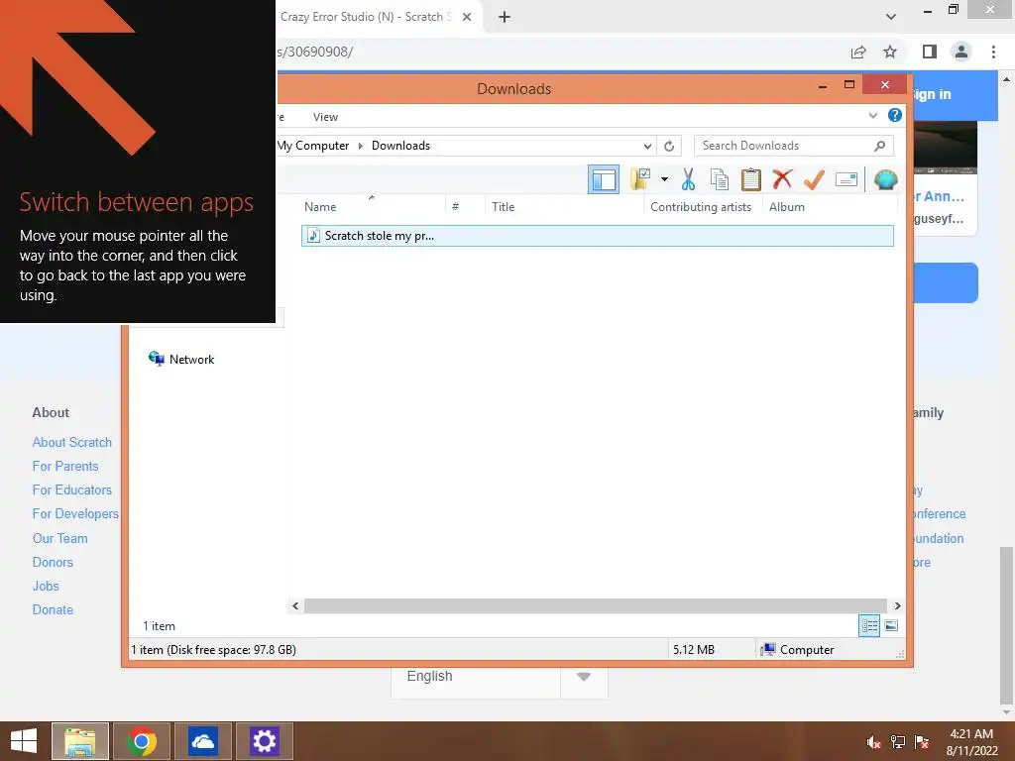Delete the selected item with red X
The height and width of the screenshot is (761, 1015).
click(x=783, y=179)
